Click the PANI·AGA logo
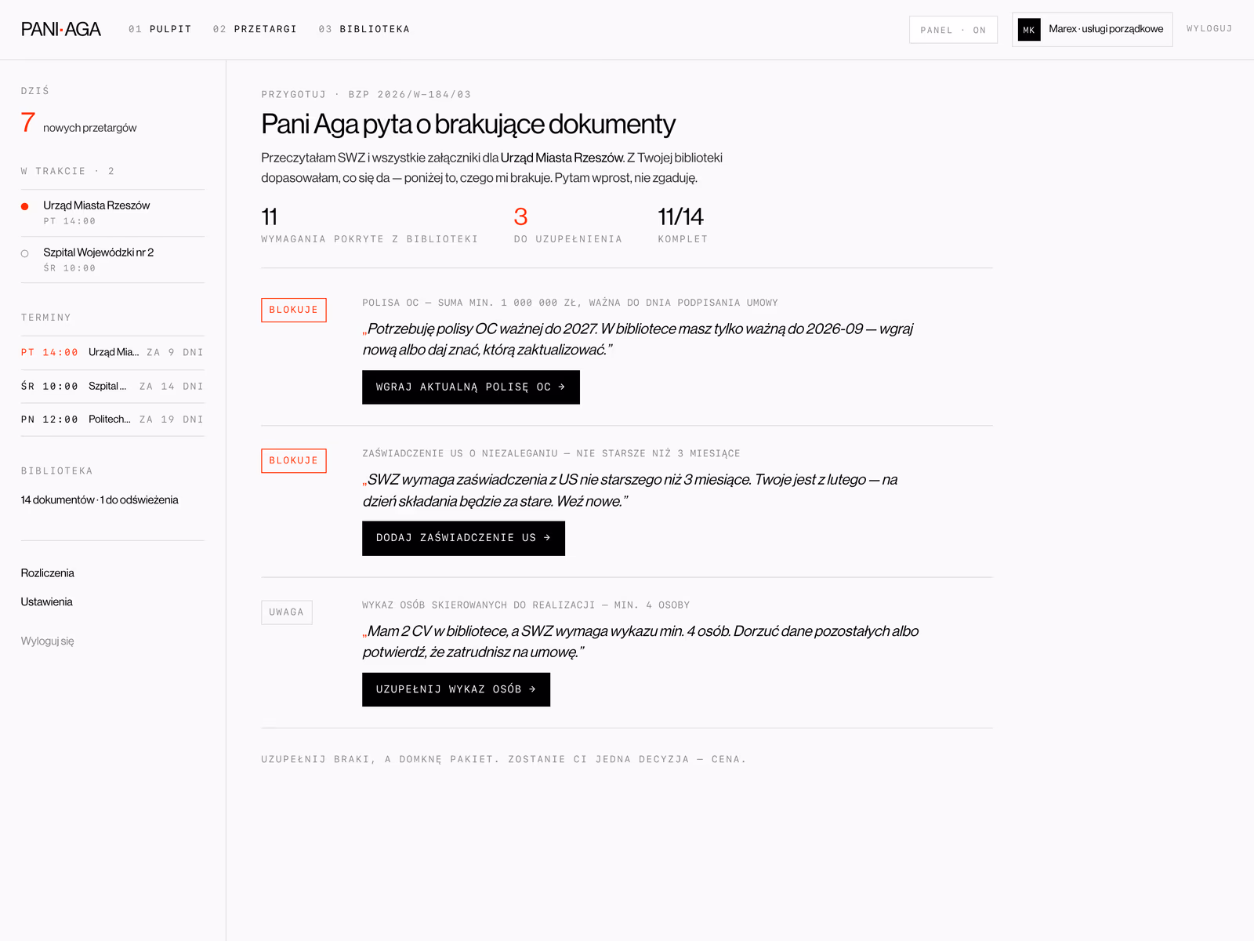This screenshot has width=1254, height=941. pyautogui.click(x=61, y=29)
